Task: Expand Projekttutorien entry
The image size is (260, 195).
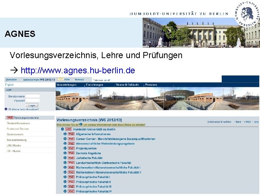Action: tap(86, 148)
